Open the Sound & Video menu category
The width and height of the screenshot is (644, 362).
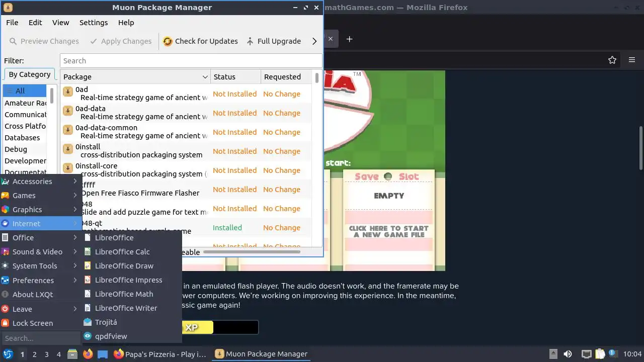point(41,252)
